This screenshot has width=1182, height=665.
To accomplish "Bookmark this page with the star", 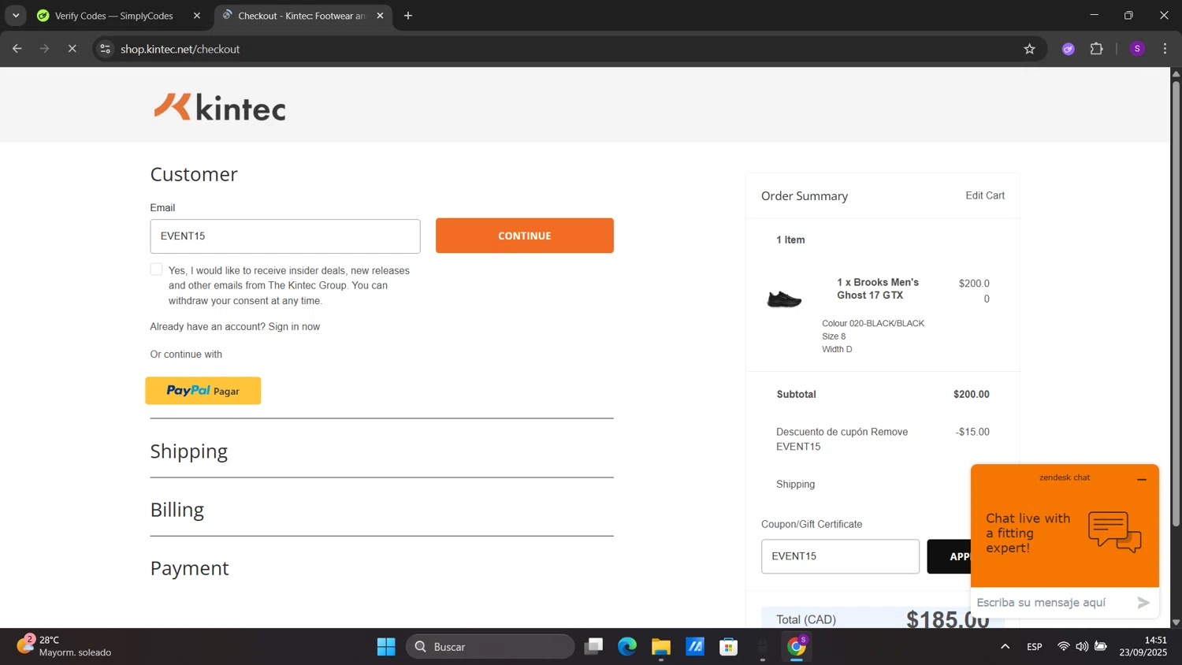I will tap(1029, 49).
